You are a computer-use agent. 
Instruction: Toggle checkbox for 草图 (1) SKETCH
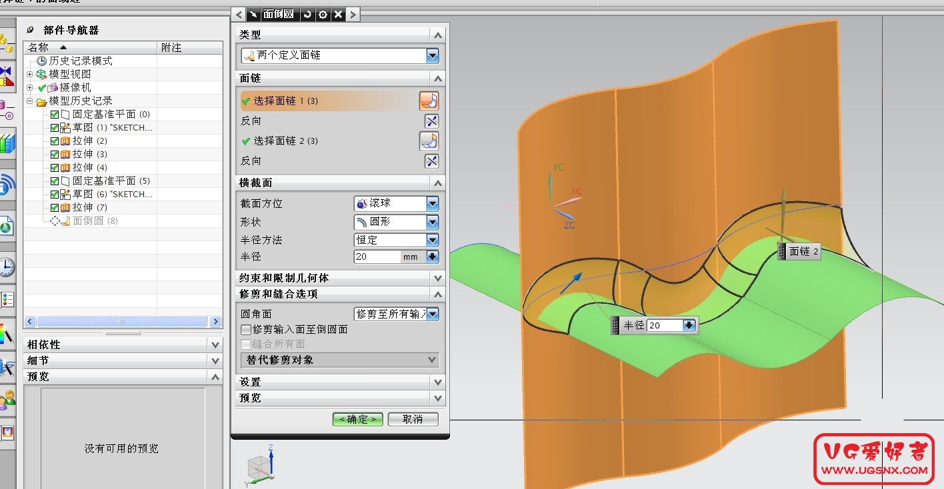tap(55, 128)
